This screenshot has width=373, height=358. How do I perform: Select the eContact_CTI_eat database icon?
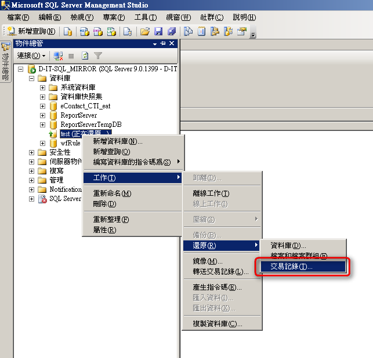[x=53, y=106]
